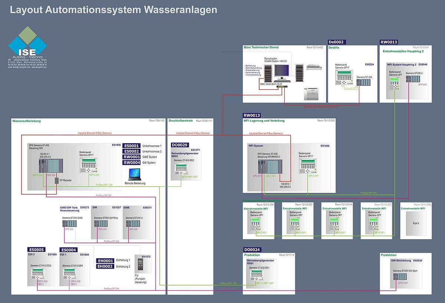Viewport: 445px width, 303px height.
Task: Click the FU Pumpensteuerung drive icon
Action: [140, 265]
